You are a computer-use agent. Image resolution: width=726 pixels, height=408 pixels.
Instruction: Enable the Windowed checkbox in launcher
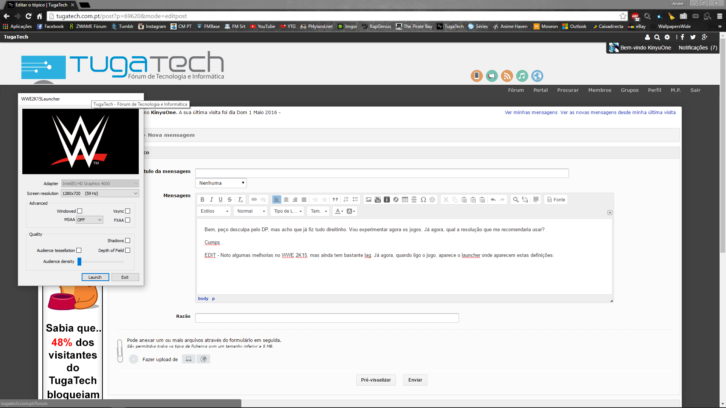click(80, 211)
